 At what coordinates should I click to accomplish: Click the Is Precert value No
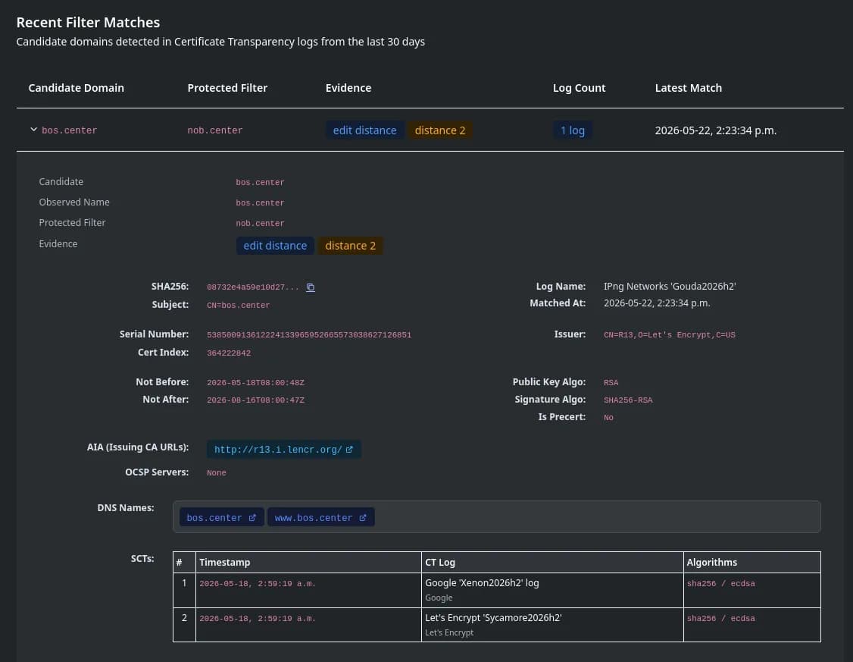pyautogui.click(x=608, y=418)
